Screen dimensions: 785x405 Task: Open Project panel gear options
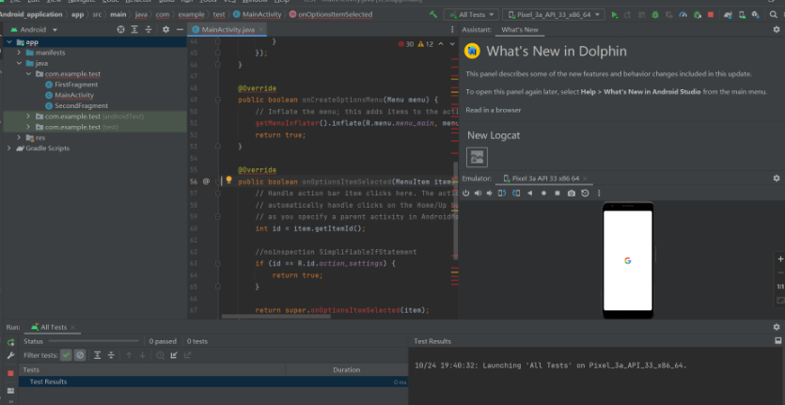click(x=165, y=29)
